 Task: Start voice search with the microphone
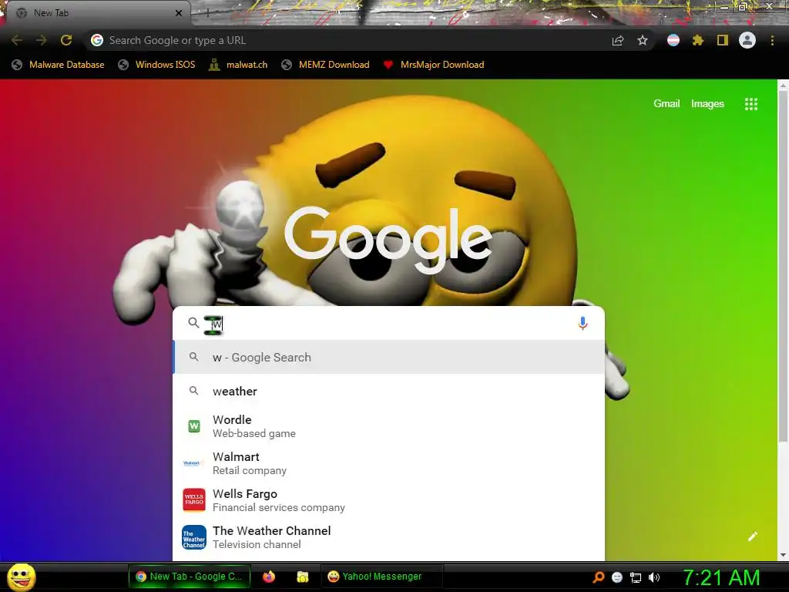(583, 323)
